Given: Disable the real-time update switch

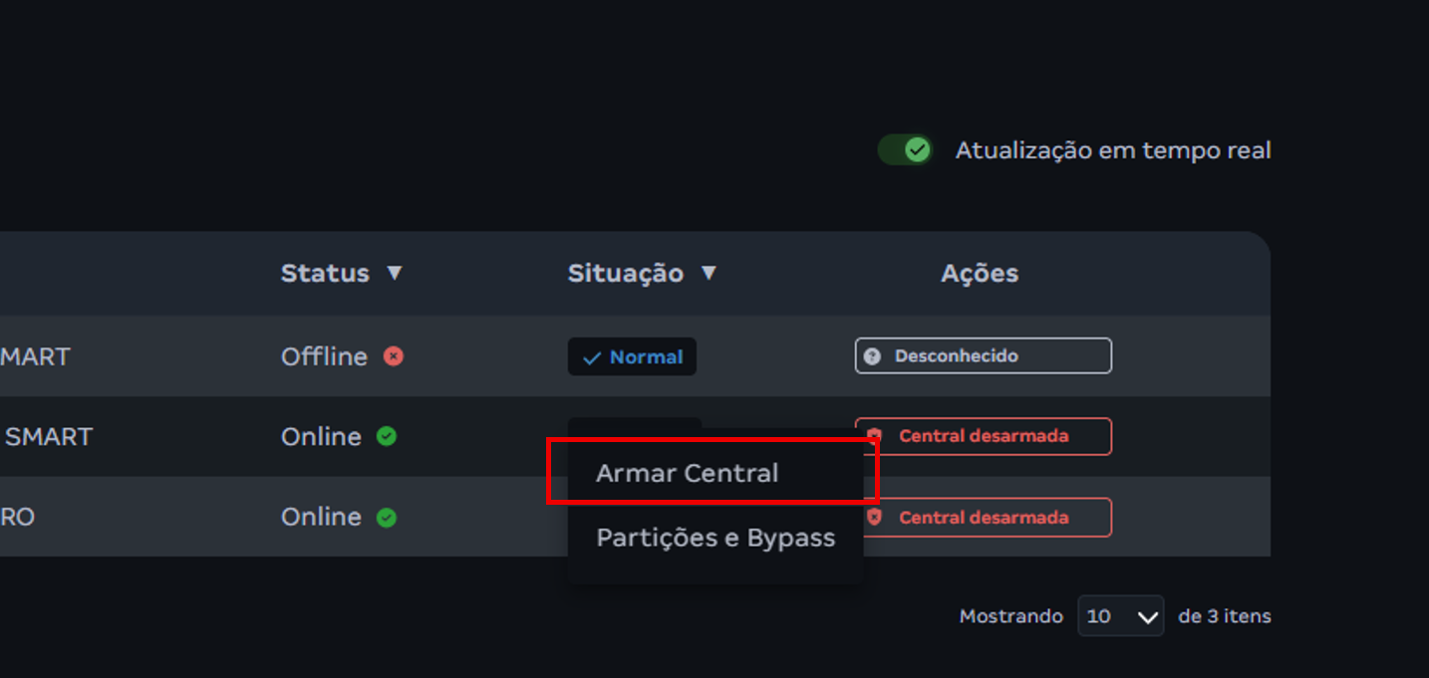Looking at the screenshot, I should pos(905,150).
